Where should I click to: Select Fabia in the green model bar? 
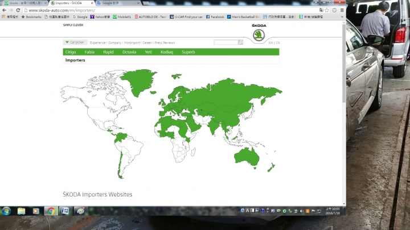click(89, 52)
